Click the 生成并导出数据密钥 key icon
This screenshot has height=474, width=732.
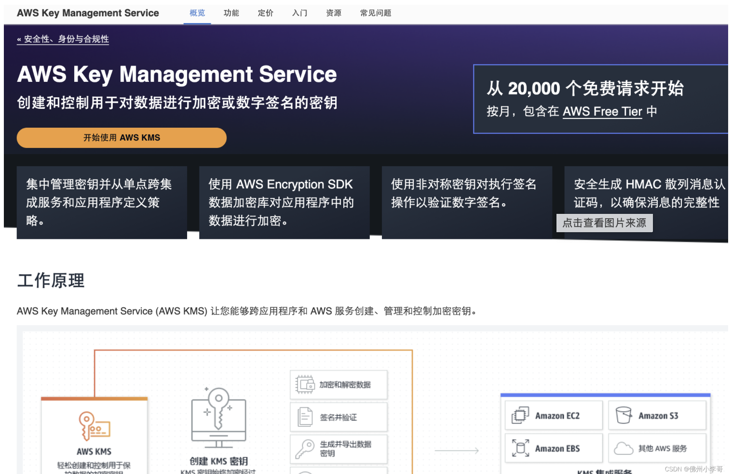pyautogui.click(x=305, y=449)
